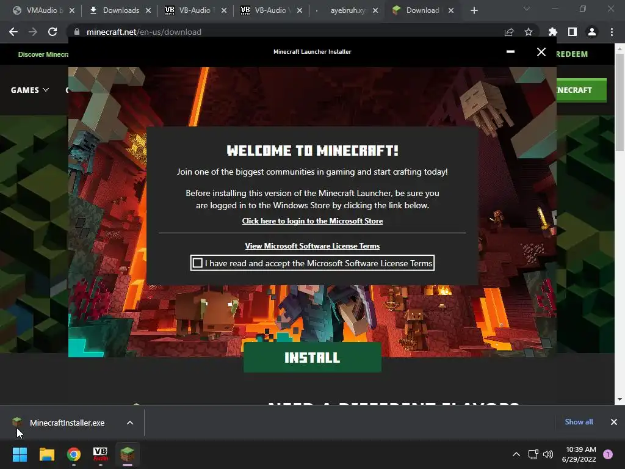Click the page vertical scrollbar thumb

pyautogui.click(x=620, y=102)
